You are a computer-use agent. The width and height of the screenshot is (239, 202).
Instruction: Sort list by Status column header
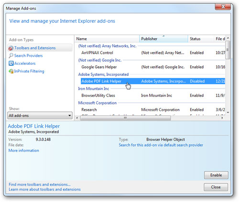[201, 39]
